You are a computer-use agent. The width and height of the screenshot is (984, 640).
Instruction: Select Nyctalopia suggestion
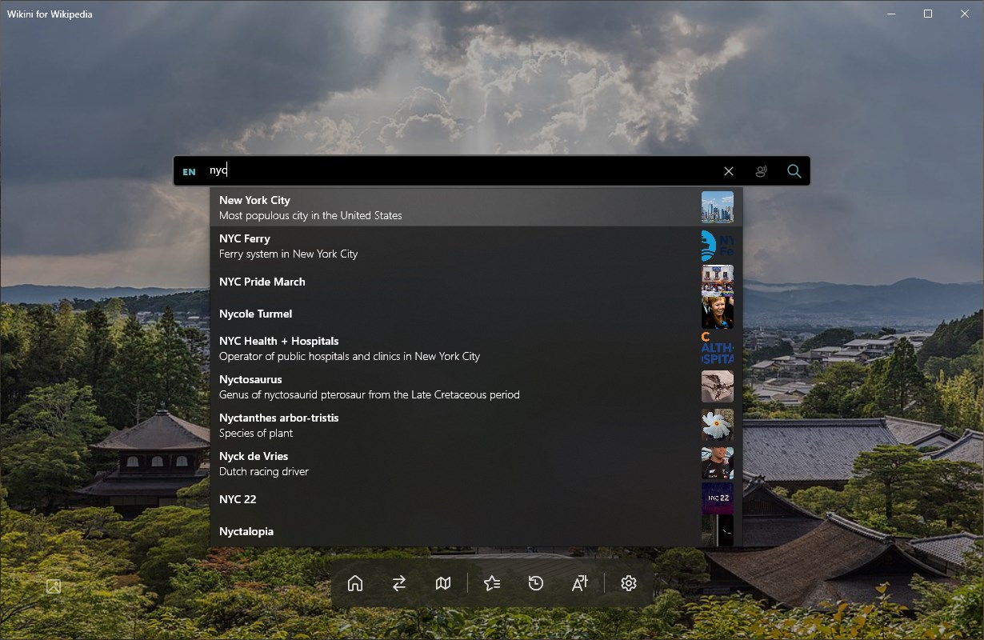coord(476,530)
